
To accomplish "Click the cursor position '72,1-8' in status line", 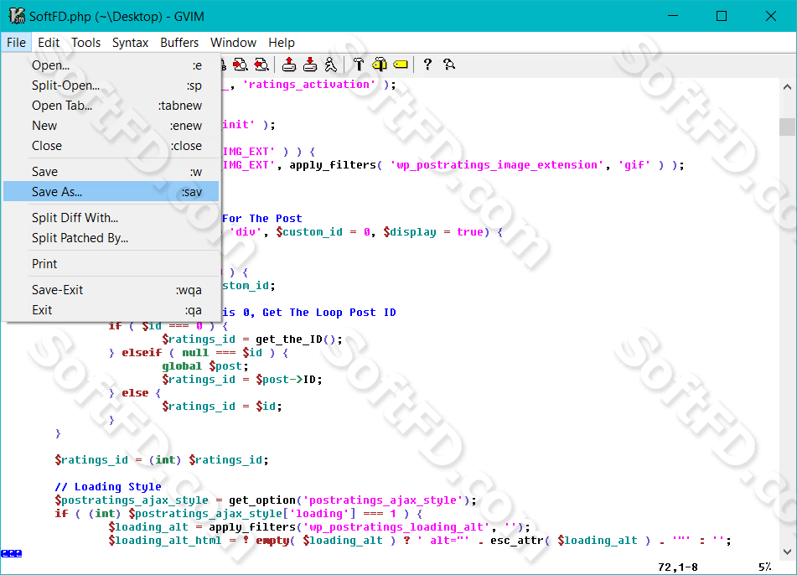I will coord(677,567).
